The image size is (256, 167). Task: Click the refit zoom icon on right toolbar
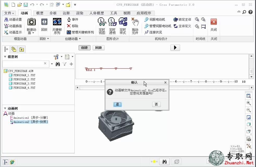(249, 96)
